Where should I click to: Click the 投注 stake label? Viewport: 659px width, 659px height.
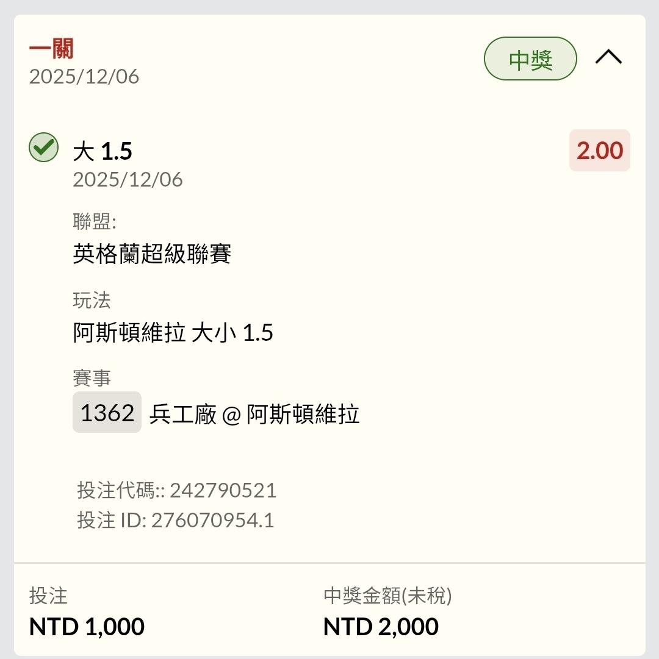(48, 596)
